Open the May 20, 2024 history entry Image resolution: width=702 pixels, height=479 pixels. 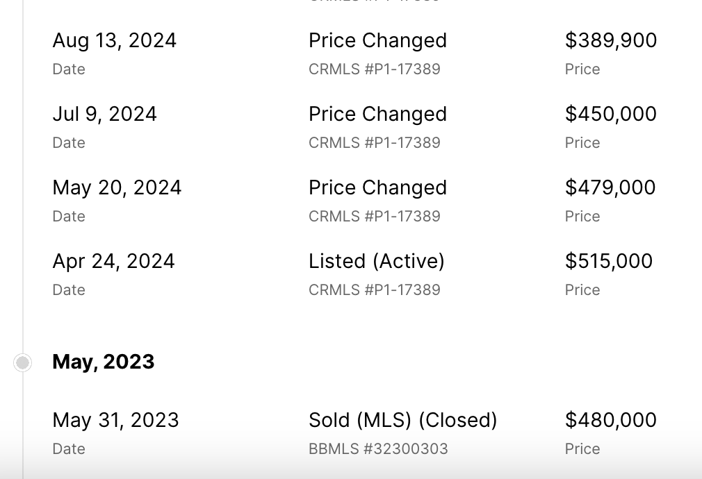117,187
